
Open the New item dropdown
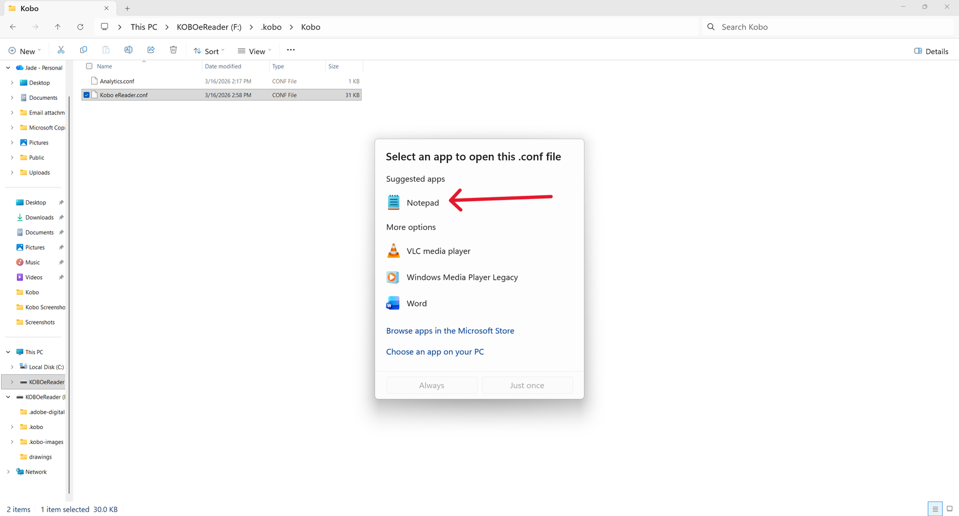click(24, 51)
